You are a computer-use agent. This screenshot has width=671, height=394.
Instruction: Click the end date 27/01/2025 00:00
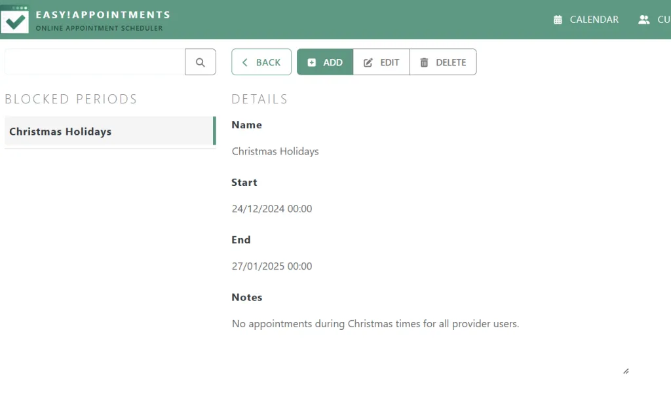(272, 266)
